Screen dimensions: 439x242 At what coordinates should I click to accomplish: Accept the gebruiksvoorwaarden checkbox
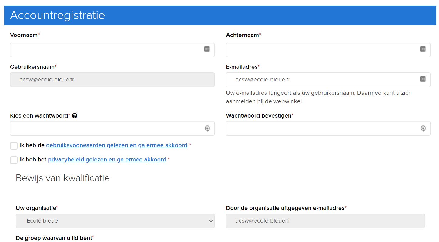14,146
